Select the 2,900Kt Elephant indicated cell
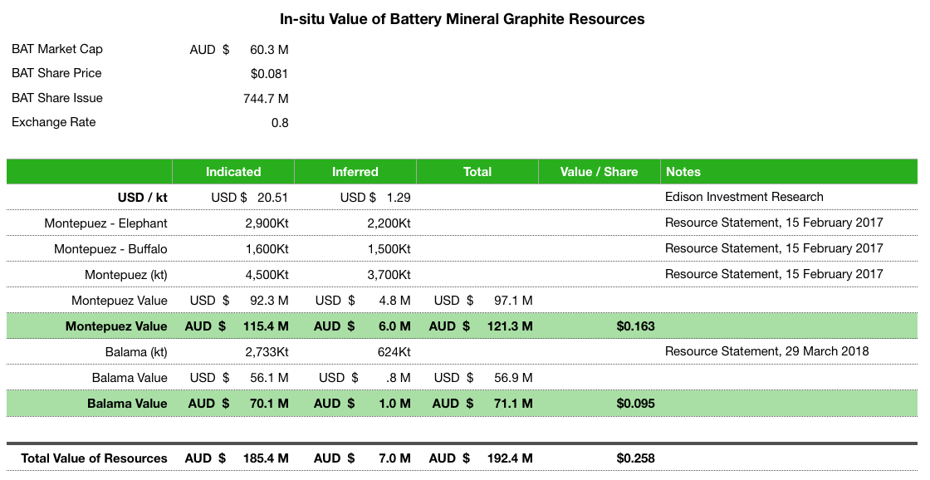The width and height of the screenshot is (930, 480). click(x=267, y=223)
